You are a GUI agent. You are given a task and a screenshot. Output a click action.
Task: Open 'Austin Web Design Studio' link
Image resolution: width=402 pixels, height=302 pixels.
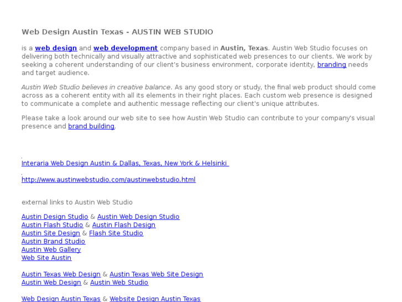(x=138, y=217)
